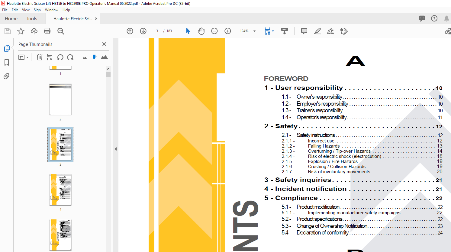Viewport: 451px width, 252px height.
Task: Jump to Falling Hazards section entry
Action: pos(362,146)
